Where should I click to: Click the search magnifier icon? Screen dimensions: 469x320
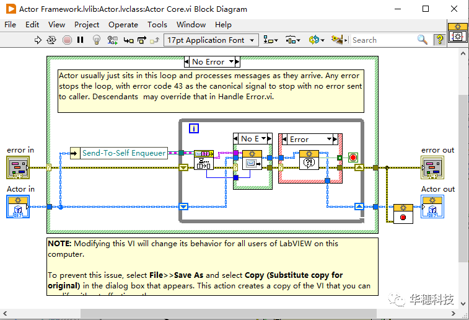(423, 40)
